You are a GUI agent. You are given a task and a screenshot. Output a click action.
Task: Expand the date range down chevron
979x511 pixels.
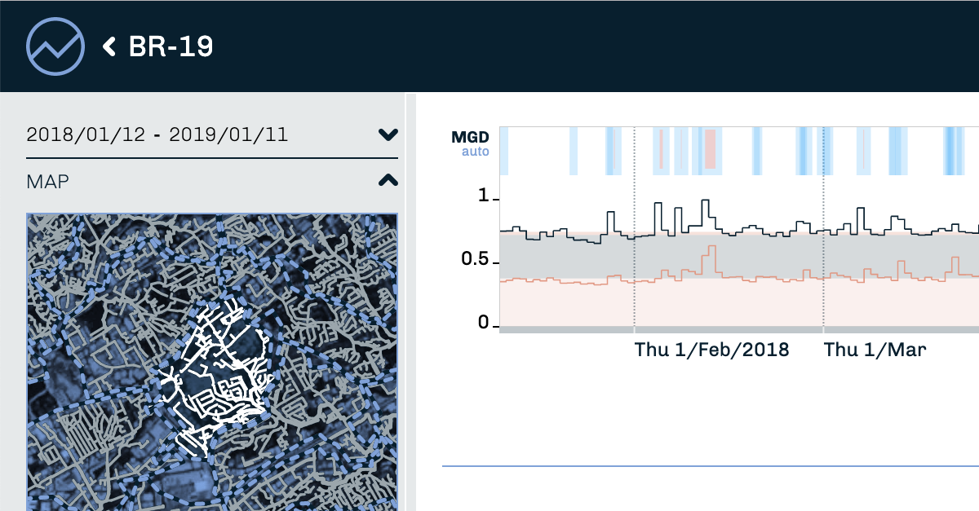click(x=388, y=134)
